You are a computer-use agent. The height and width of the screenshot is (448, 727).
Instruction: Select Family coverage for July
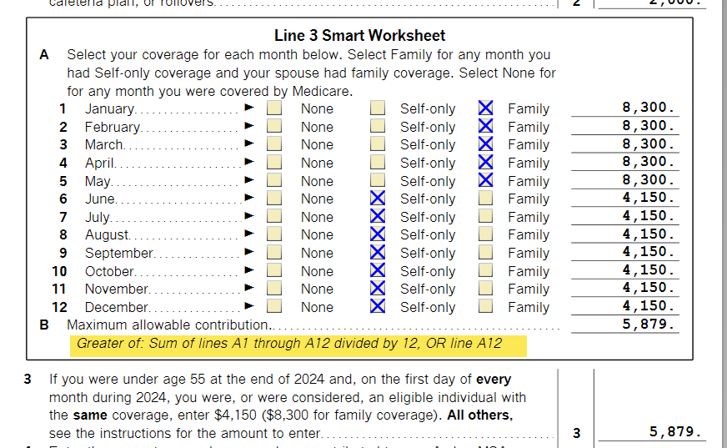click(485, 217)
